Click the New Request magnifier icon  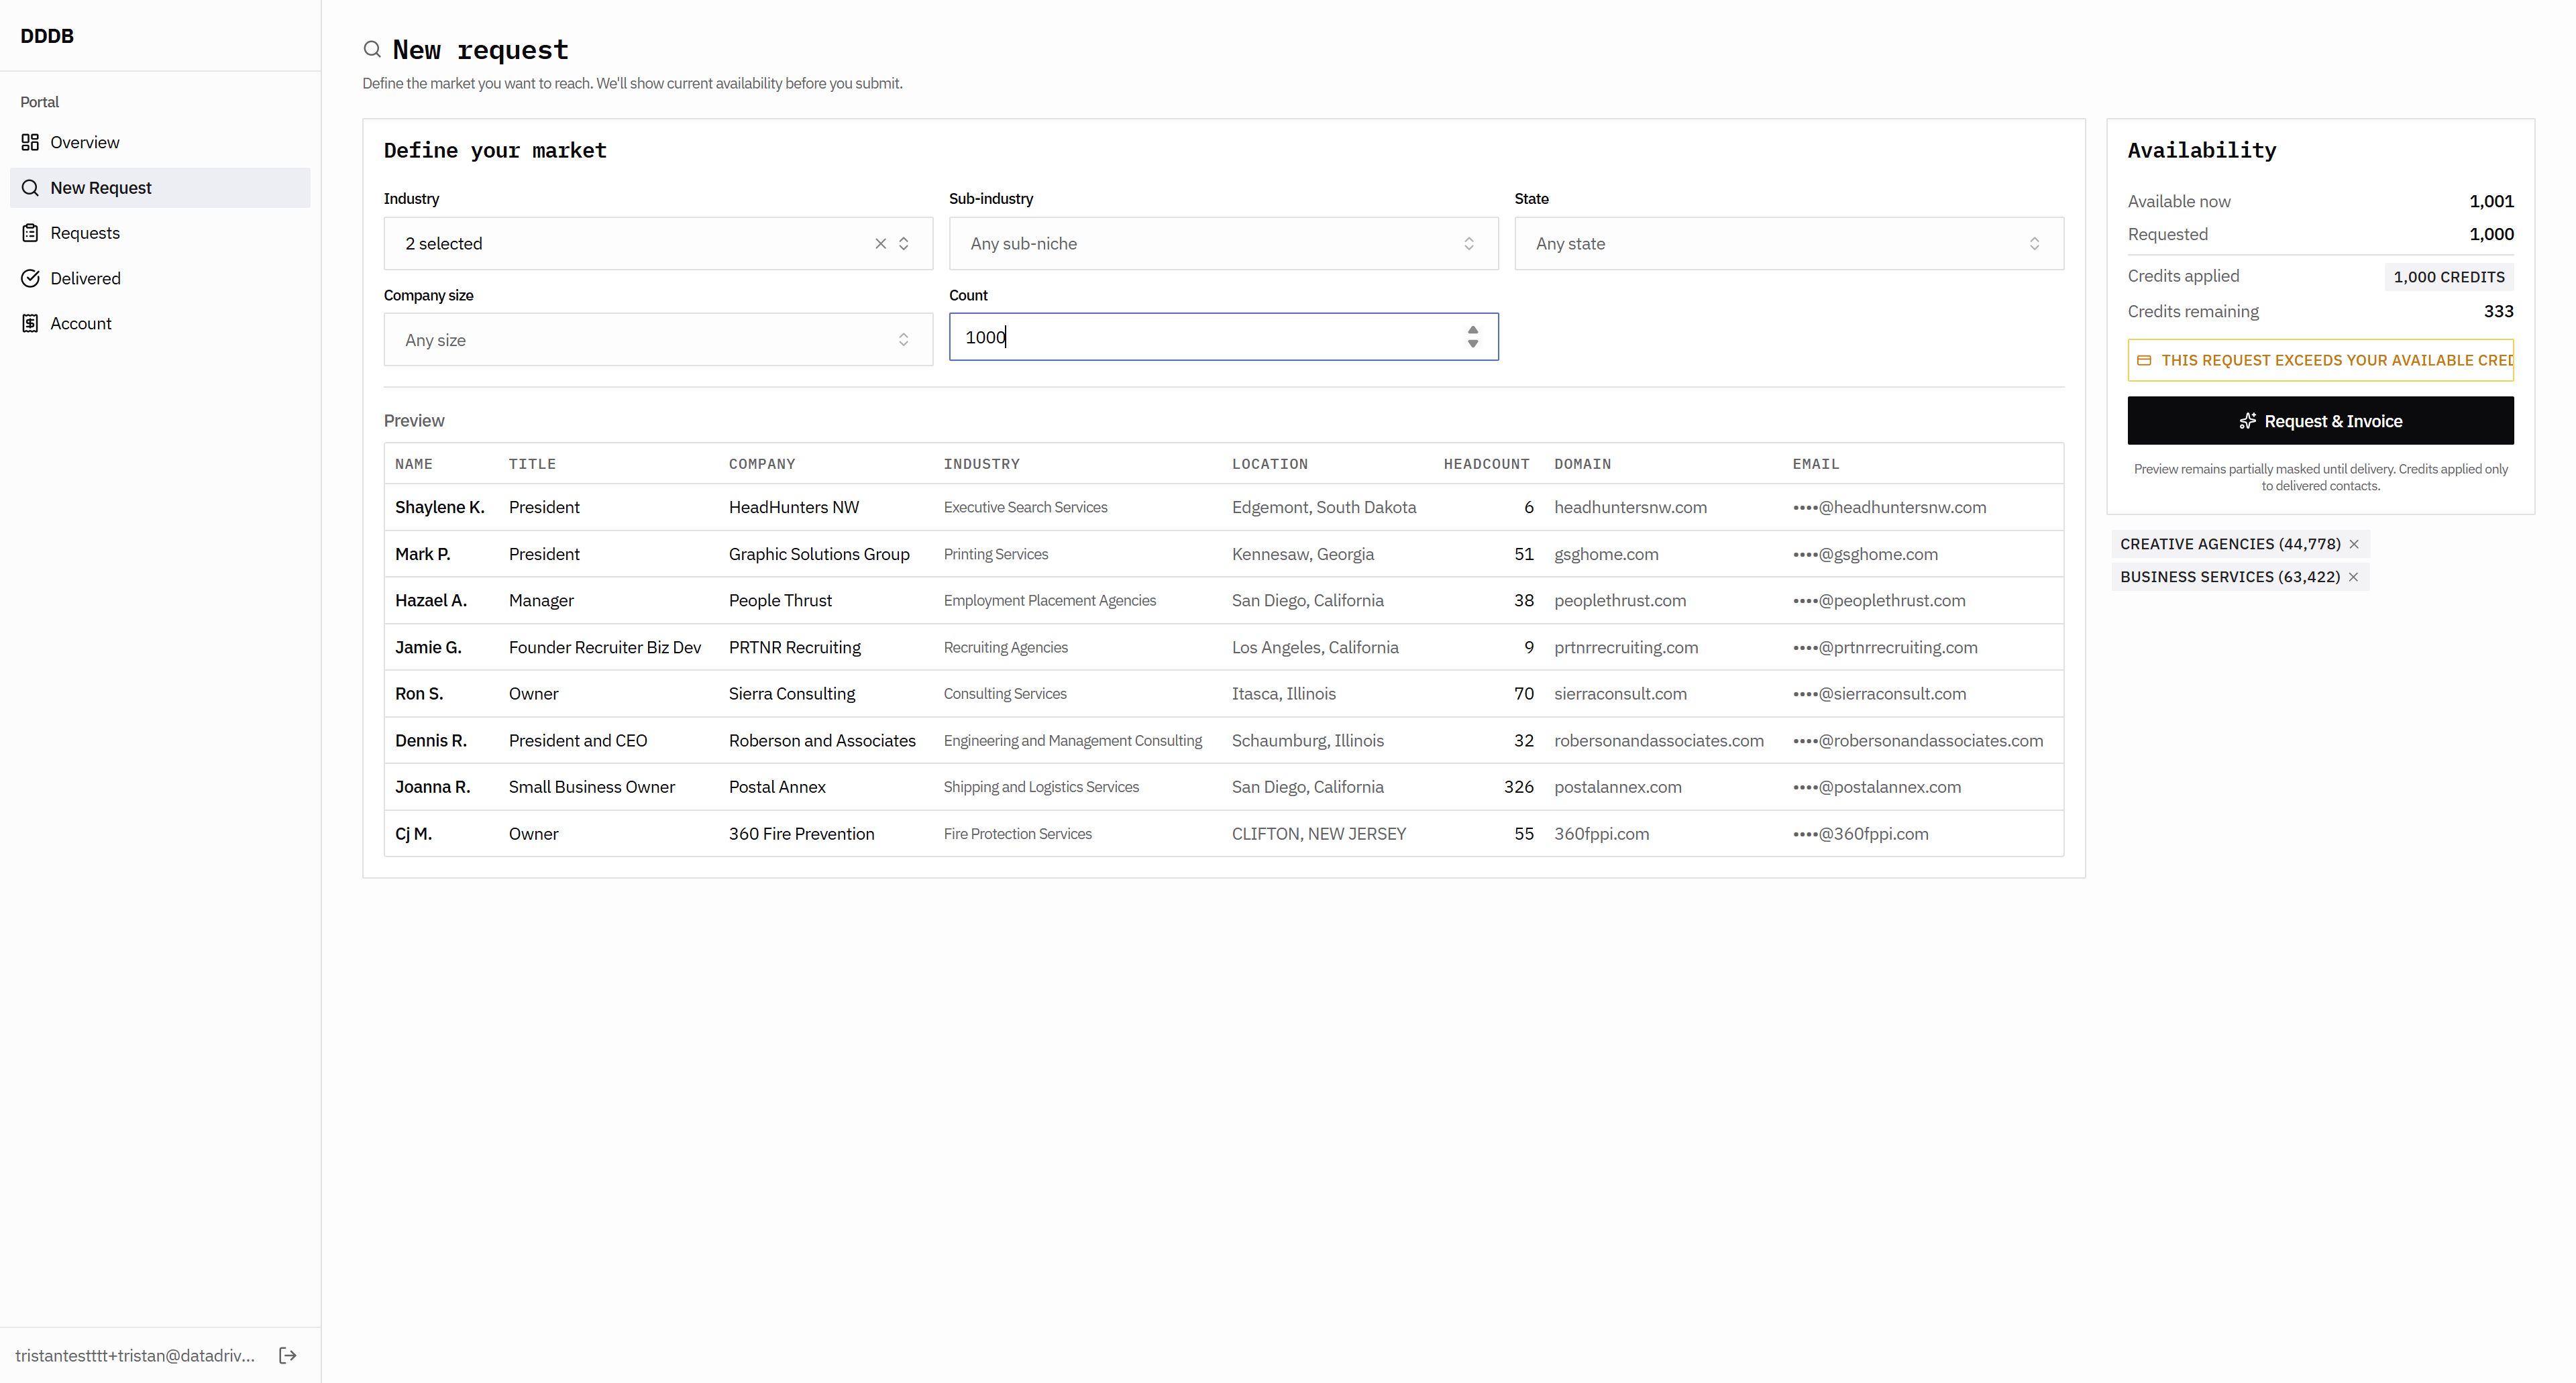[x=30, y=188]
